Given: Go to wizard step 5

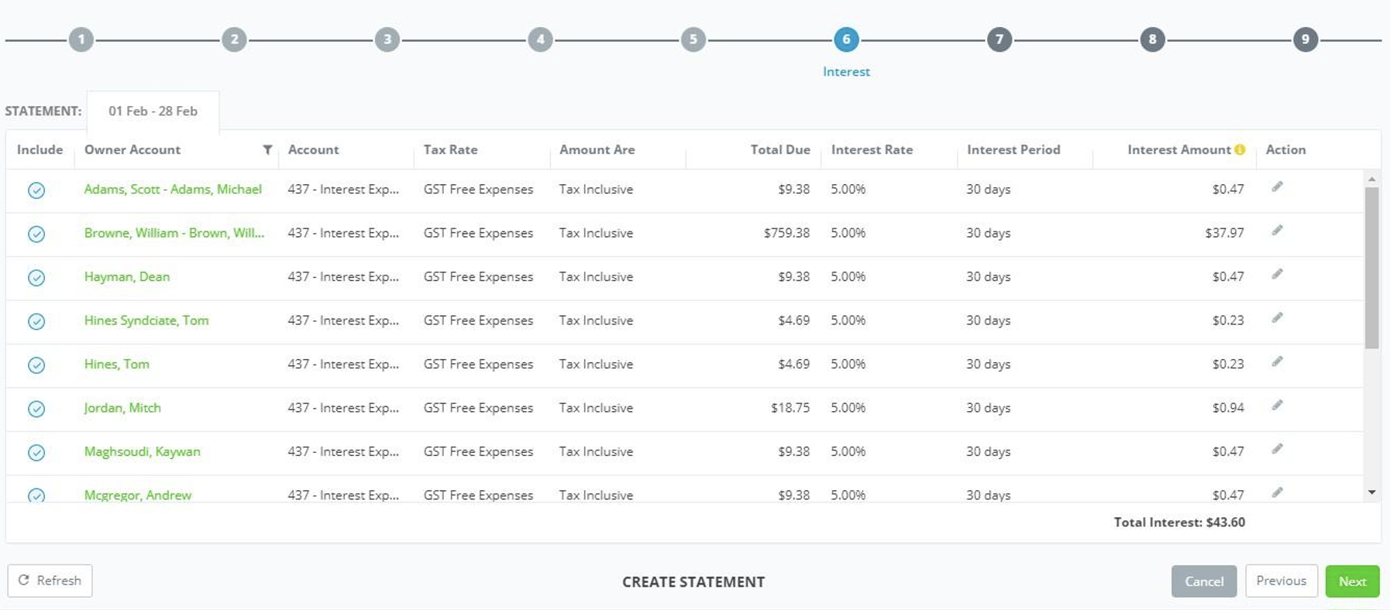Looking at the screenshot, I should pyautogui.click(x=693, y=39).
